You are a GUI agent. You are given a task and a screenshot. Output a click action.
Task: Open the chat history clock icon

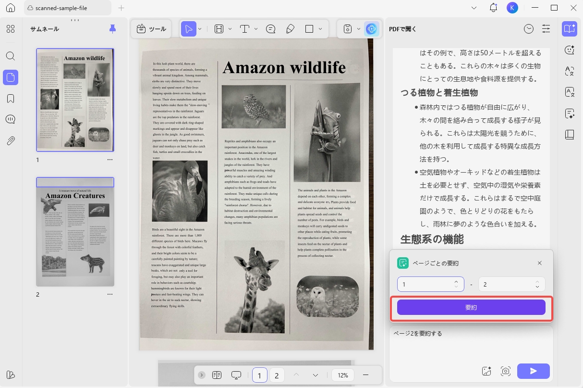tap(528, 29)
